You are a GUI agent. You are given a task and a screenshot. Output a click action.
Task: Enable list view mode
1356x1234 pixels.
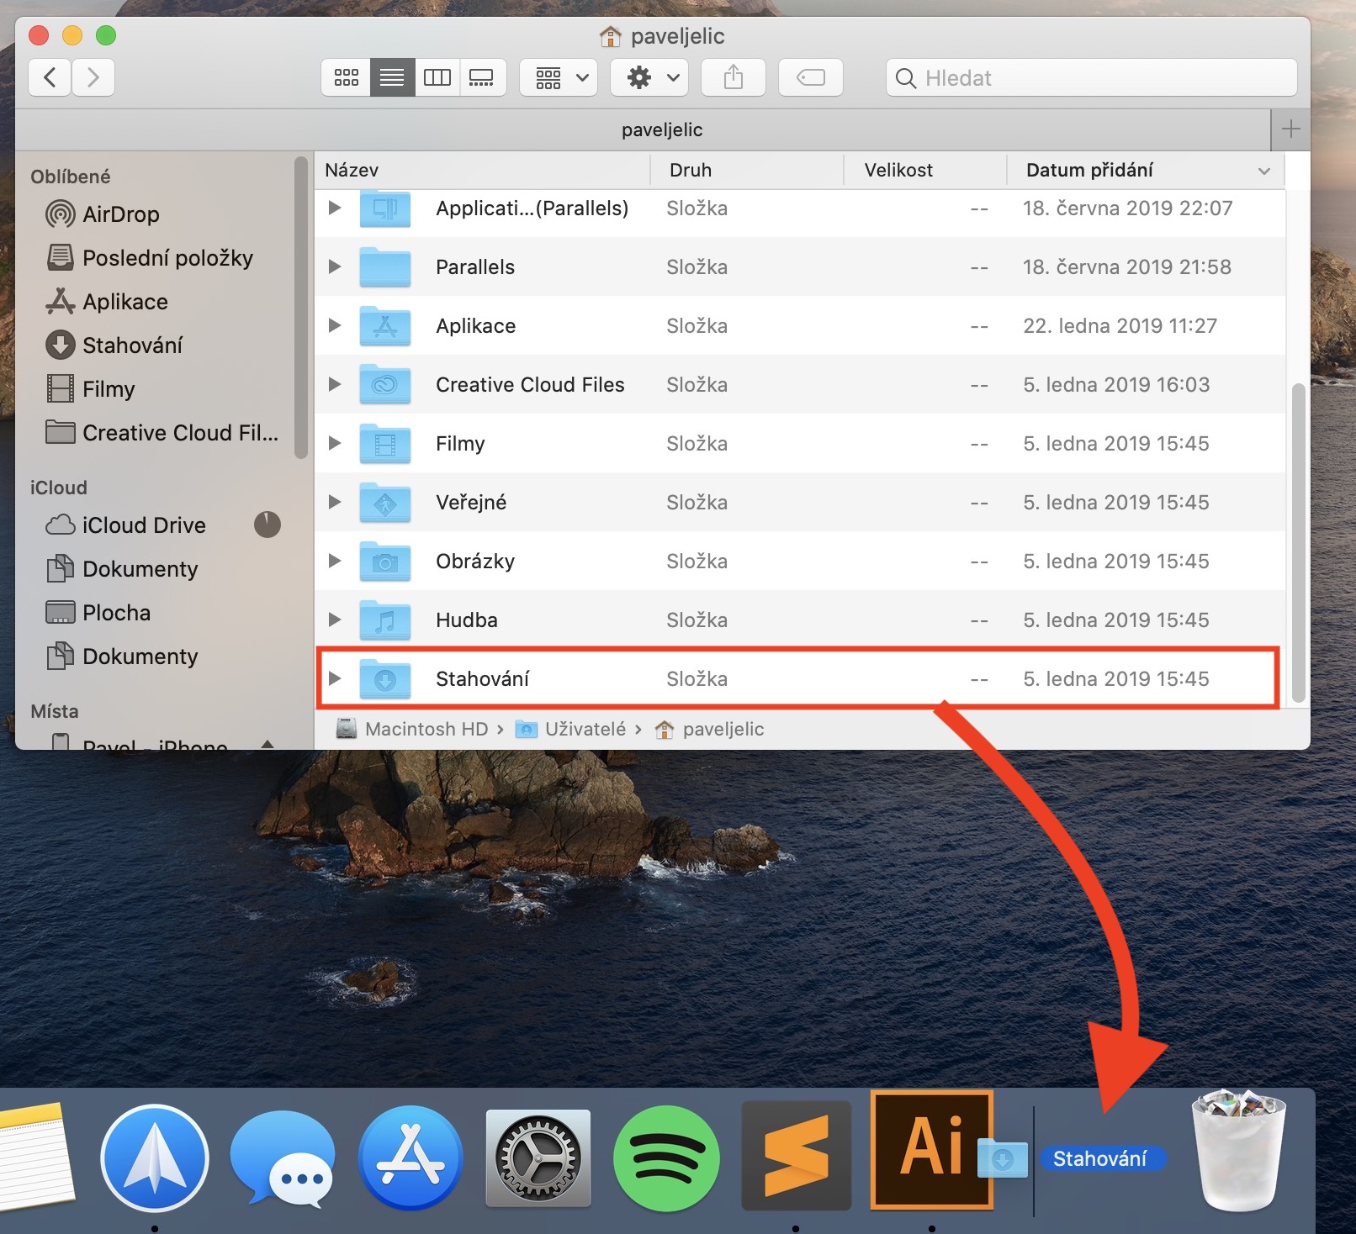click(392, 78)
